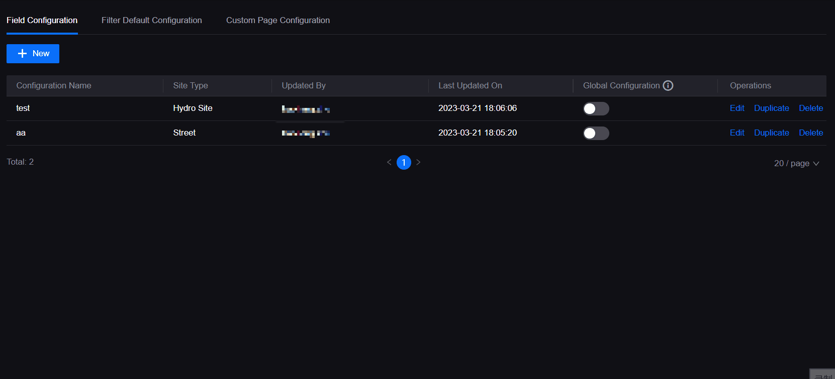Screen dimensions: 835x379
Task: Switch to Filter Default Configuration tab
Action: 151,20
